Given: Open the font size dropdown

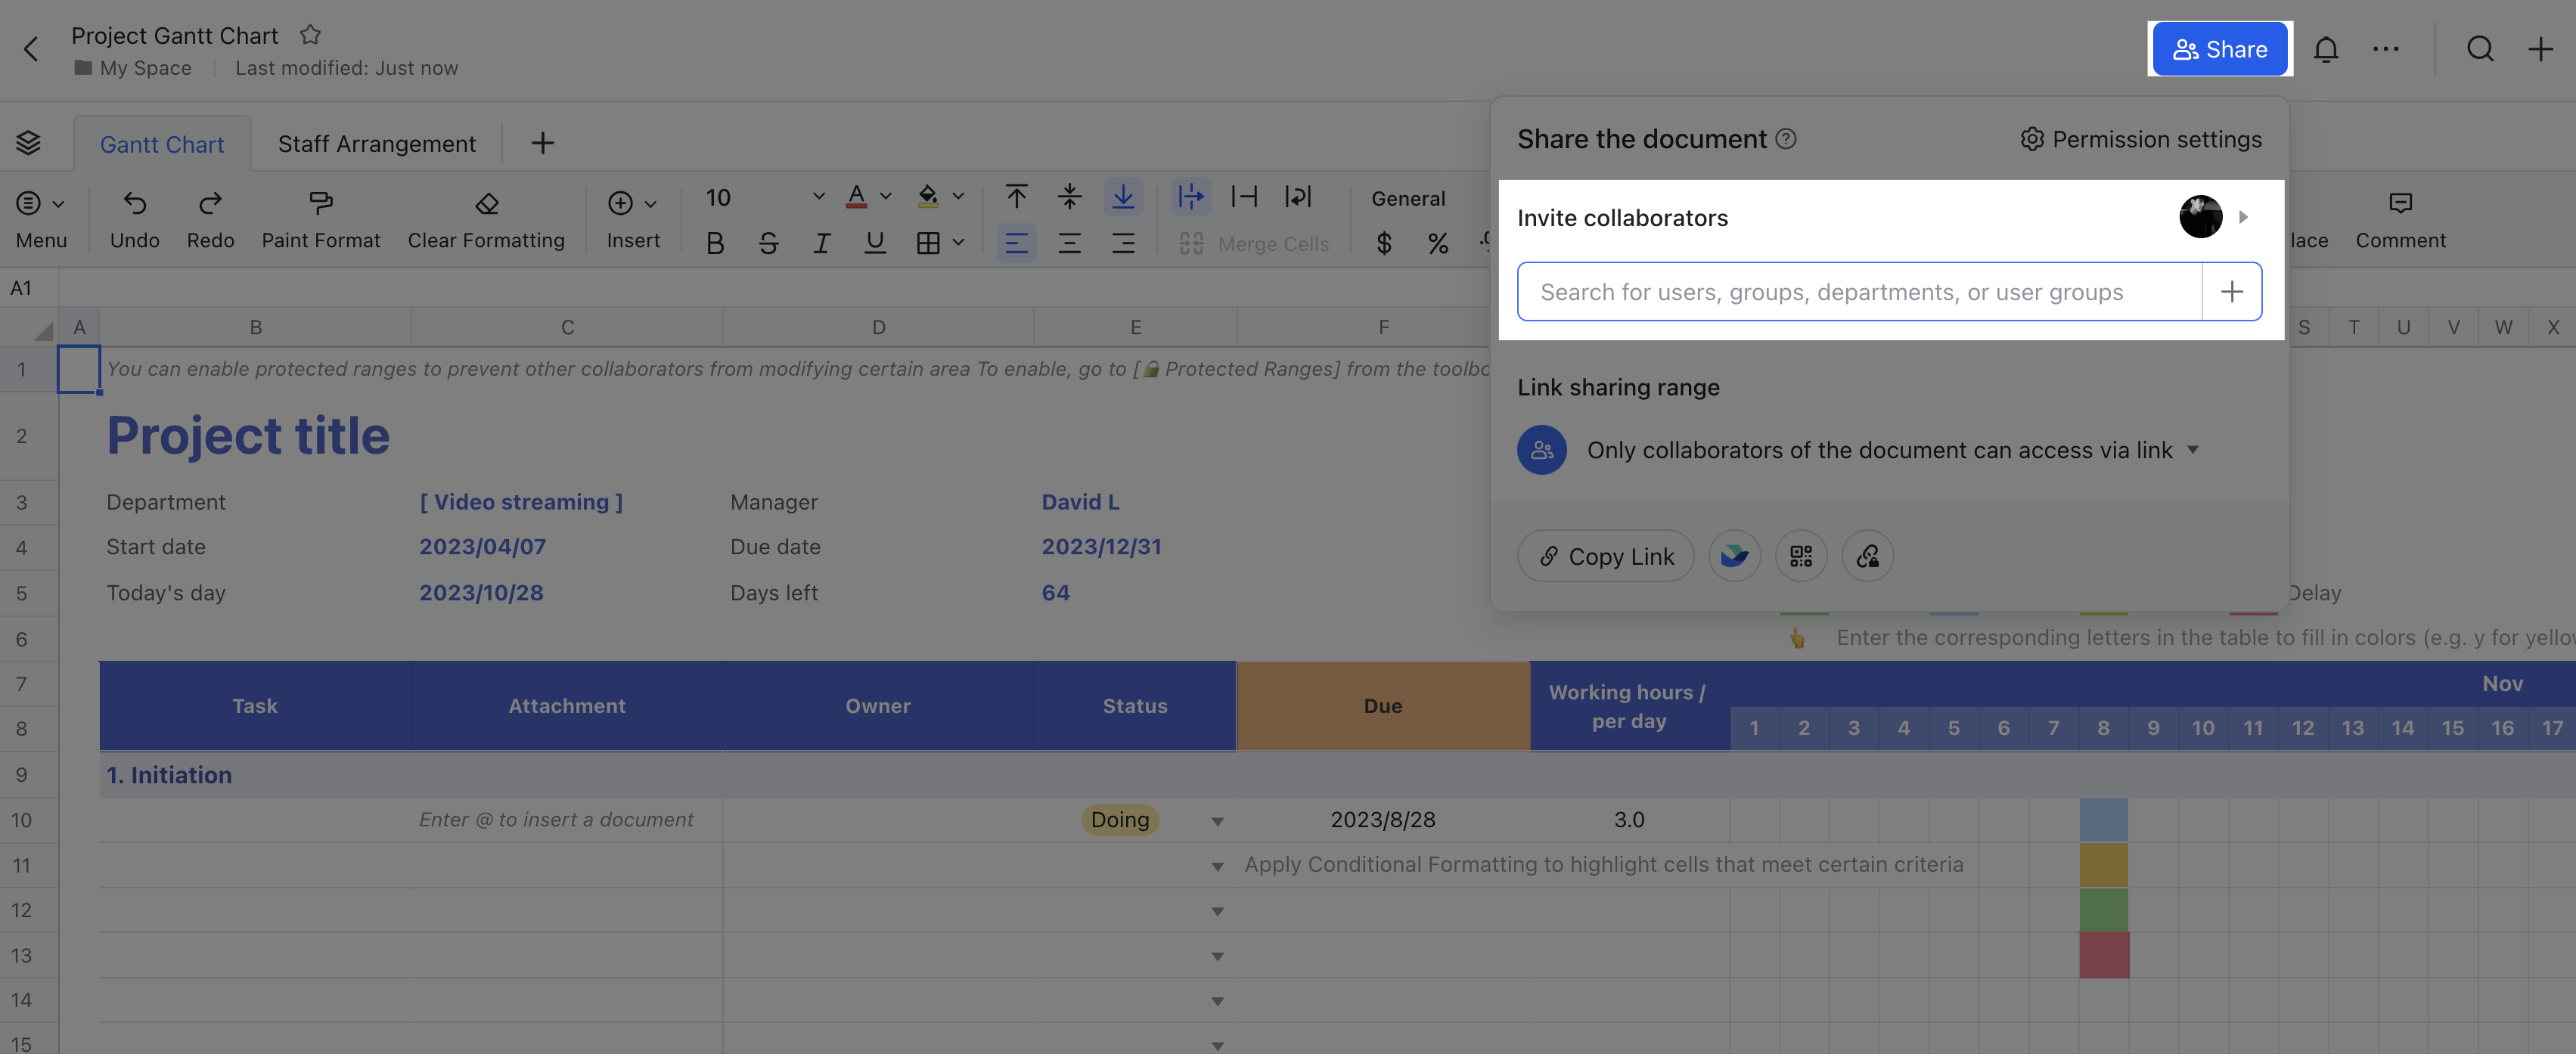Looking at the screenshot, I should pos(818,197).
